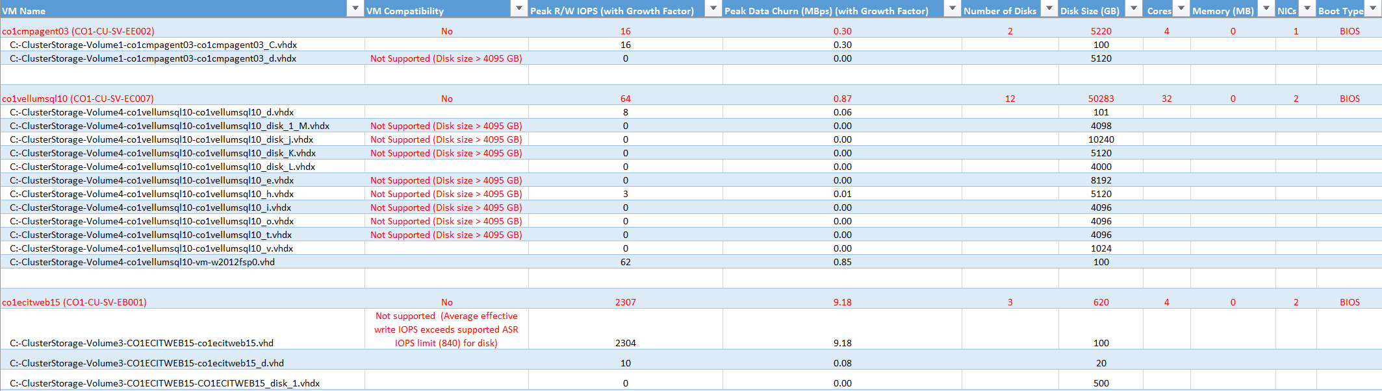Select the co1vellumsql10_o.vhdx disk name
Image resolution: width=1382 pixels, height=391 pixels.
[152, 221]
